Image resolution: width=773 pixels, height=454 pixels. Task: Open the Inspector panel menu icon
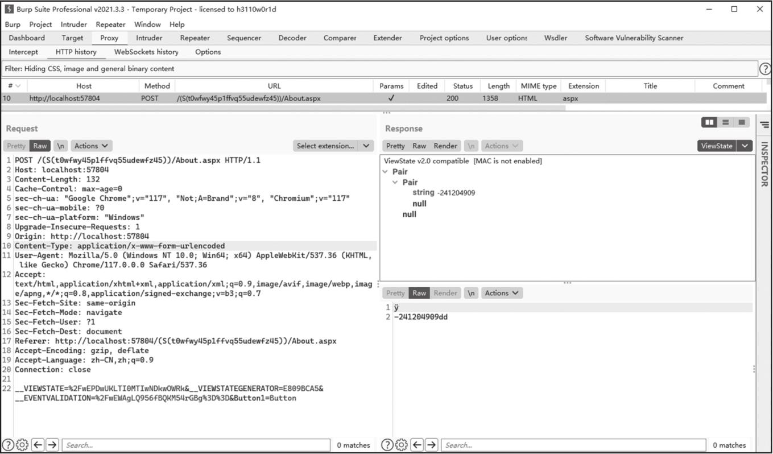(x=764, y=125)
